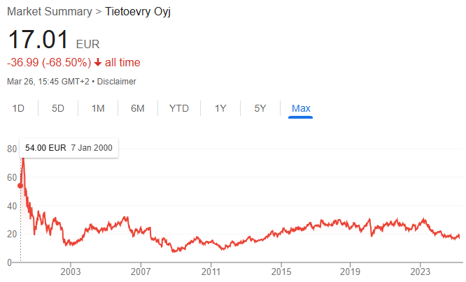Click the 2023 label on the x-axis

point(421,271)
